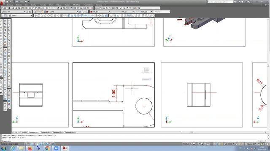Toggle Dynamic UCS in status bar
Viewport: 270px width, 151px height.
point(44,144)
